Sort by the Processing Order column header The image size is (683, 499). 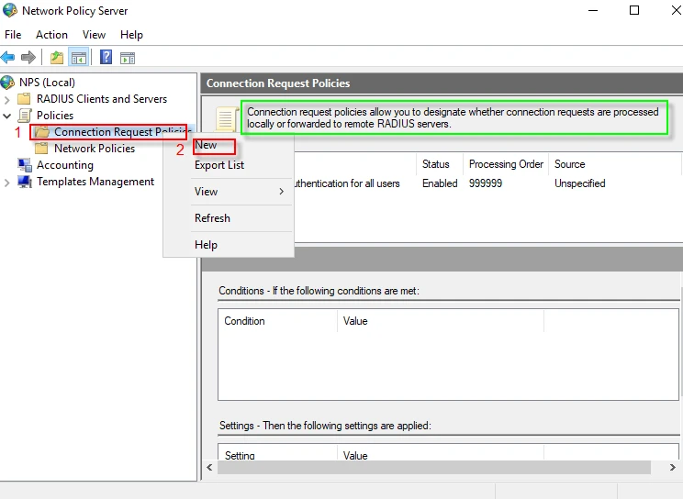[506, 164]
